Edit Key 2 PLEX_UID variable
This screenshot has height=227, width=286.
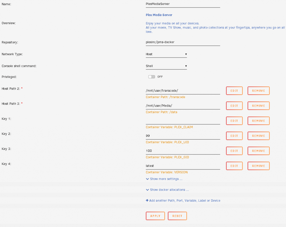click(x=234, y=136)
